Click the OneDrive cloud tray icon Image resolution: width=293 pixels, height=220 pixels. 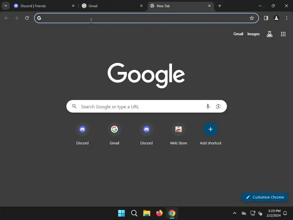coord(244,213)
